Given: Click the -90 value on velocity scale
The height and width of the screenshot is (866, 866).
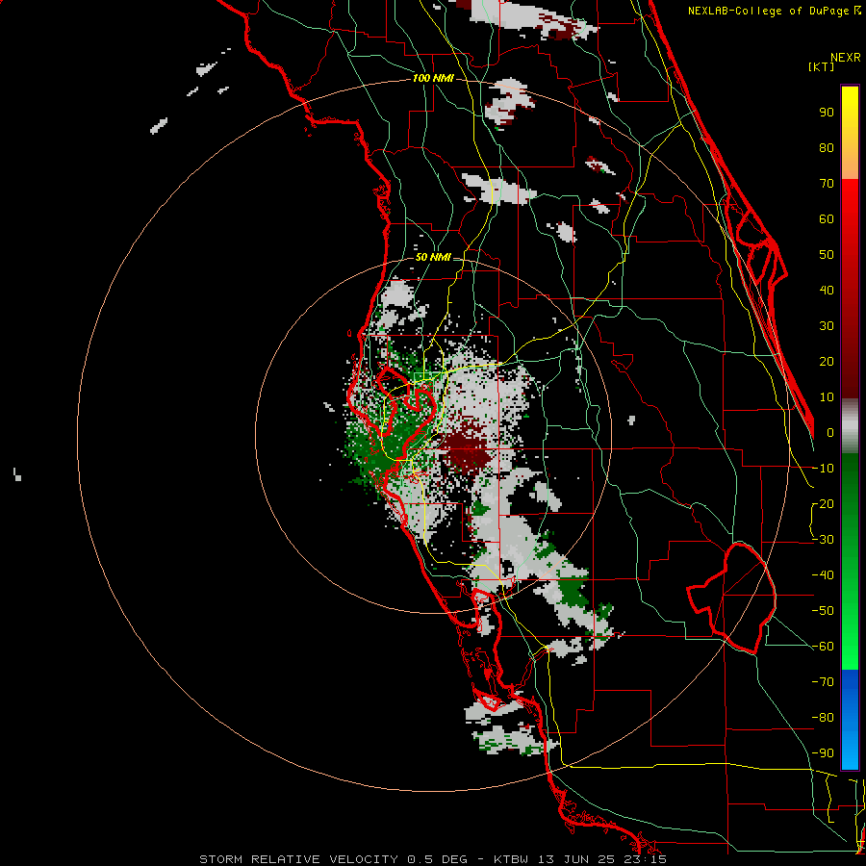Looking at the screenshot, I should [x=823, y=753].
